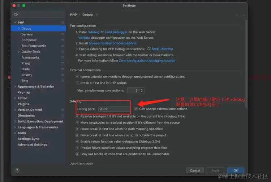Click the project icon on Quality Tools row
Viewport: 271px width, 182px height.
point(63,51)
